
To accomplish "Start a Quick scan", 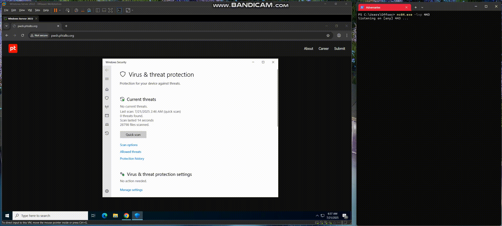I will click(x=133, y=135).
